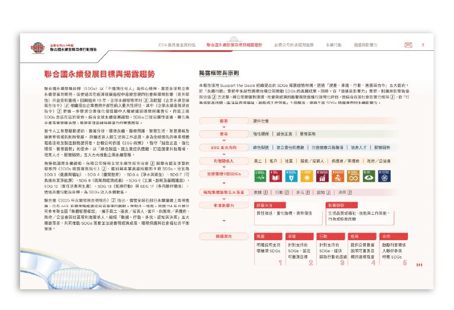Click the 加速實現9個SDGs pill label
The width and height of the screenshot is (454, 310).
tap(223, 174)
